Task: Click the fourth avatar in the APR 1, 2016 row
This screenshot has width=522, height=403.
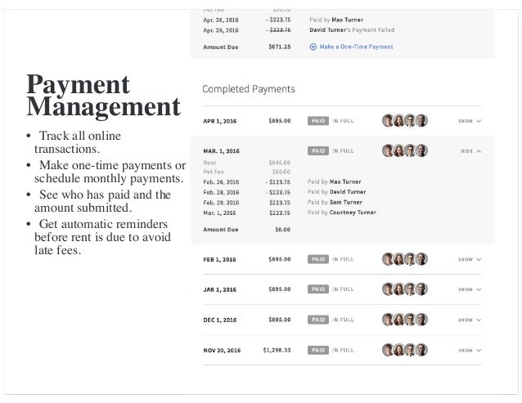Action: tap(422, 121)
